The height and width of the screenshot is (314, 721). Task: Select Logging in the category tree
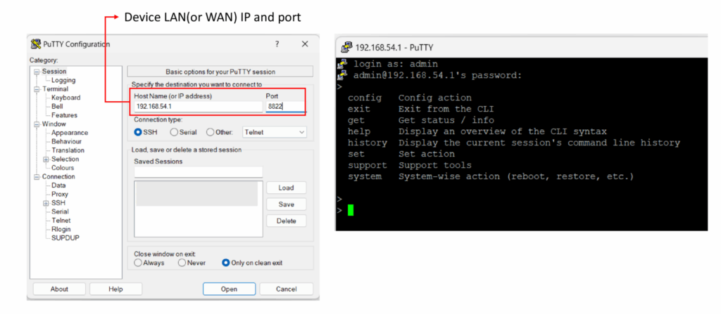(63, 80)
